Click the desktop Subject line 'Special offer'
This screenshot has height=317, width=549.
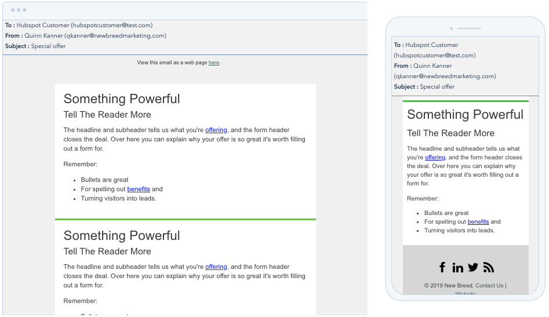(48, 46)
